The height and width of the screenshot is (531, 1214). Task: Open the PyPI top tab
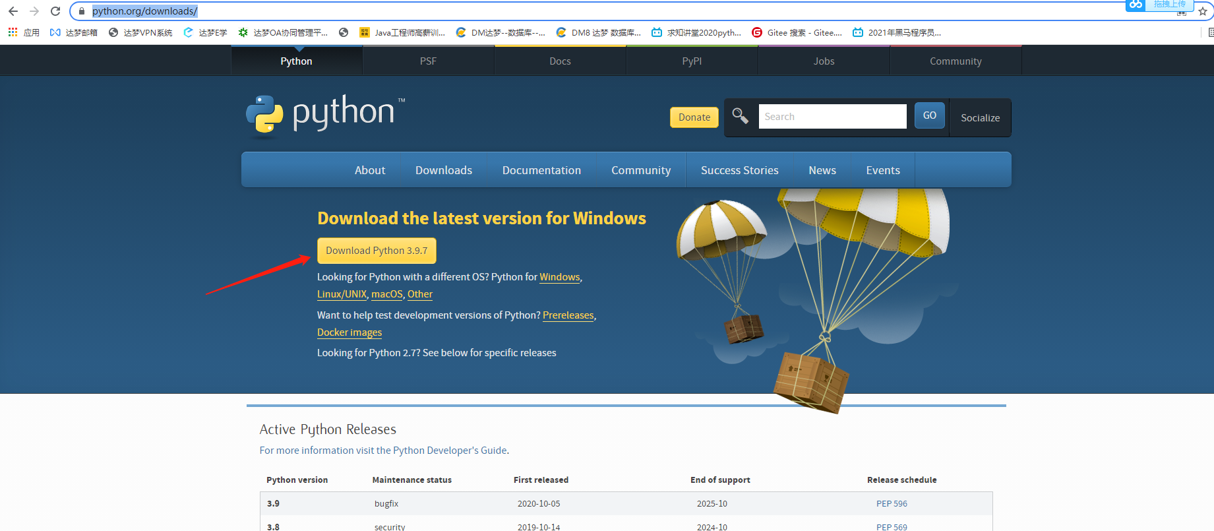692,61
